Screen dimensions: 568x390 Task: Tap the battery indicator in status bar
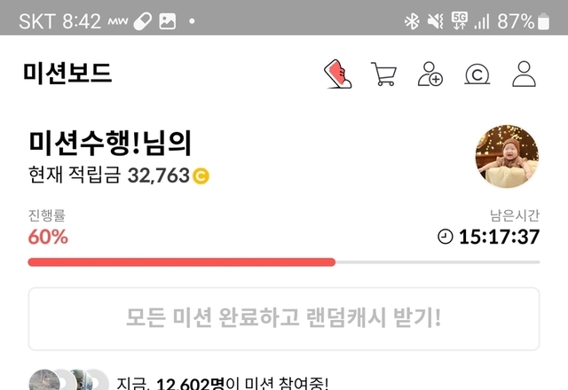[543, 21]
